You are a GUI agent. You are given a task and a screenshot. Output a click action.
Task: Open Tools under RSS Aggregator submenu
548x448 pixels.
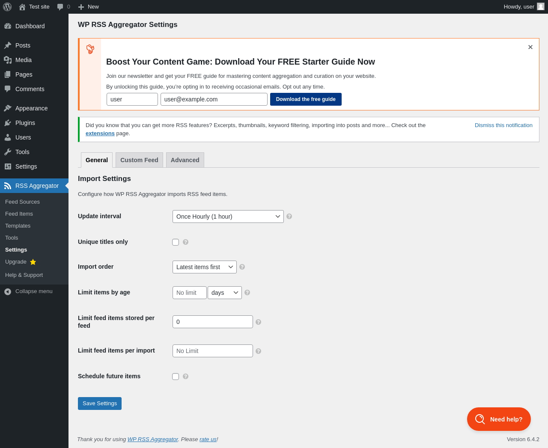[x=12, y=238]
